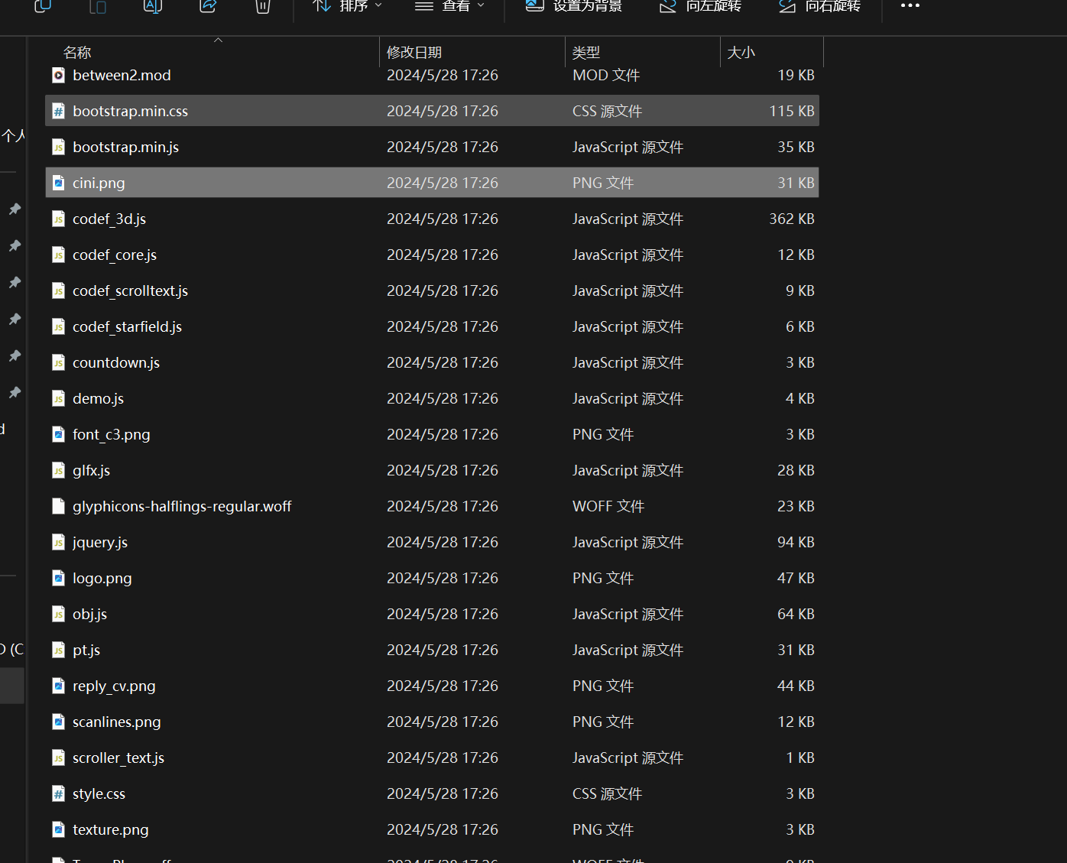This screenshot has width=1067, height=863.
Task: Click the JS icon of jquery.js
Action: 58,542
